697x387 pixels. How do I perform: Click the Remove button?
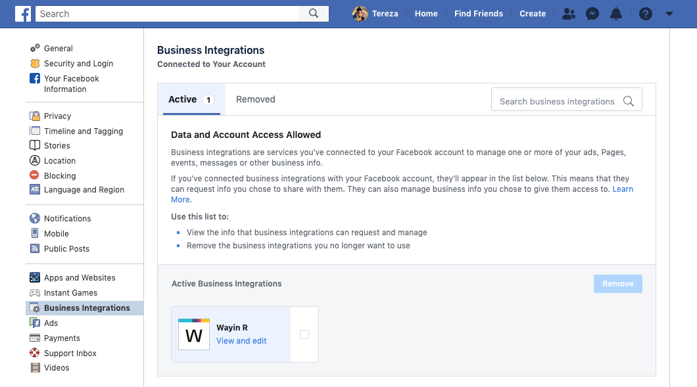tap(618, 284)
